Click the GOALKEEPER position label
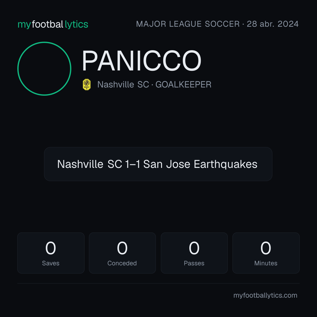This screenshot has width=317, height=317. click(x=183, y=85)
